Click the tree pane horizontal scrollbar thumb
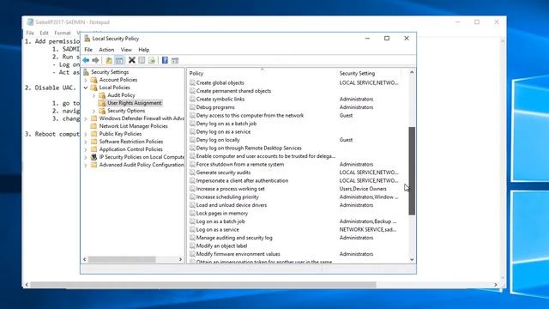The image size is (549, 309). click(x=122, y=259)
